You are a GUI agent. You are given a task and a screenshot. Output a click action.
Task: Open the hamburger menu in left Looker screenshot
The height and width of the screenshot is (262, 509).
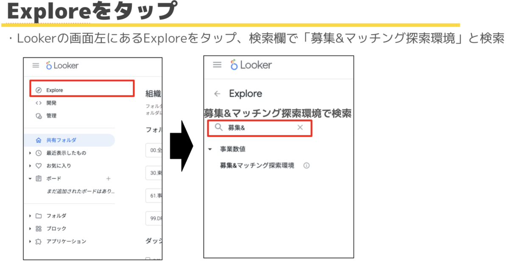(x=36, y=66)
